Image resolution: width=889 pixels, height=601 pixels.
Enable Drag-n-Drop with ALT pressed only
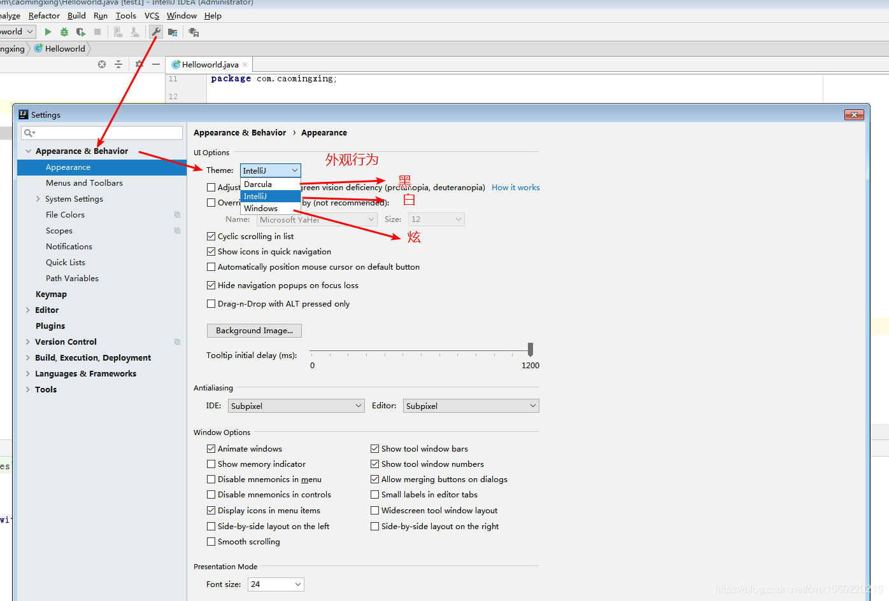(211, 304)
